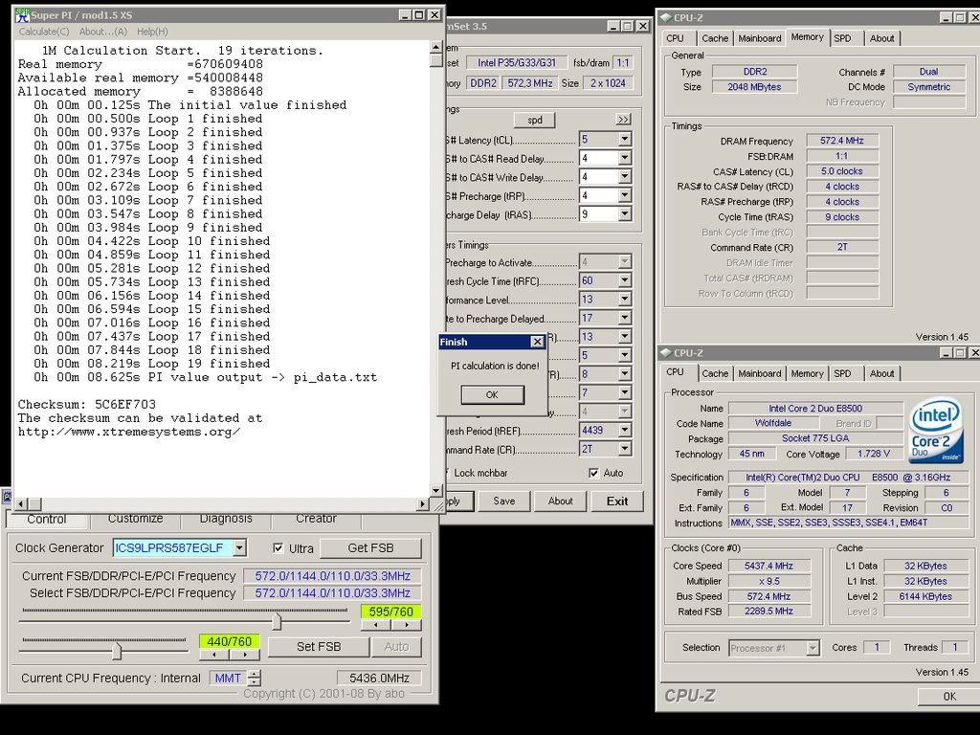Click the Save button in MemSet
This screenshot has width=980, height=735.
point(503,501)
